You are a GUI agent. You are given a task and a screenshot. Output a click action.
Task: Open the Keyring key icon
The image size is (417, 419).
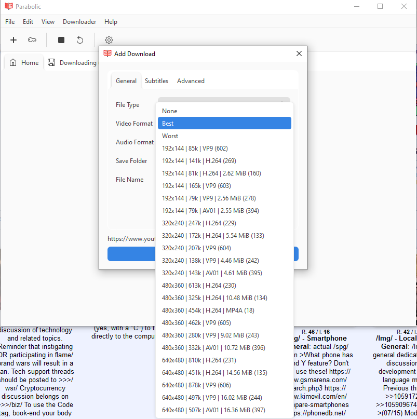click(32, 40)
